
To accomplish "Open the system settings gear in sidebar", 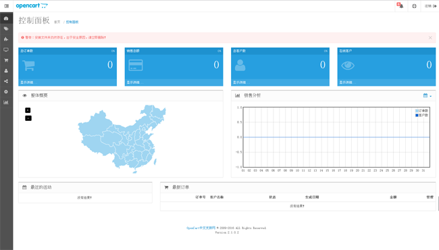I will [6, 92].
